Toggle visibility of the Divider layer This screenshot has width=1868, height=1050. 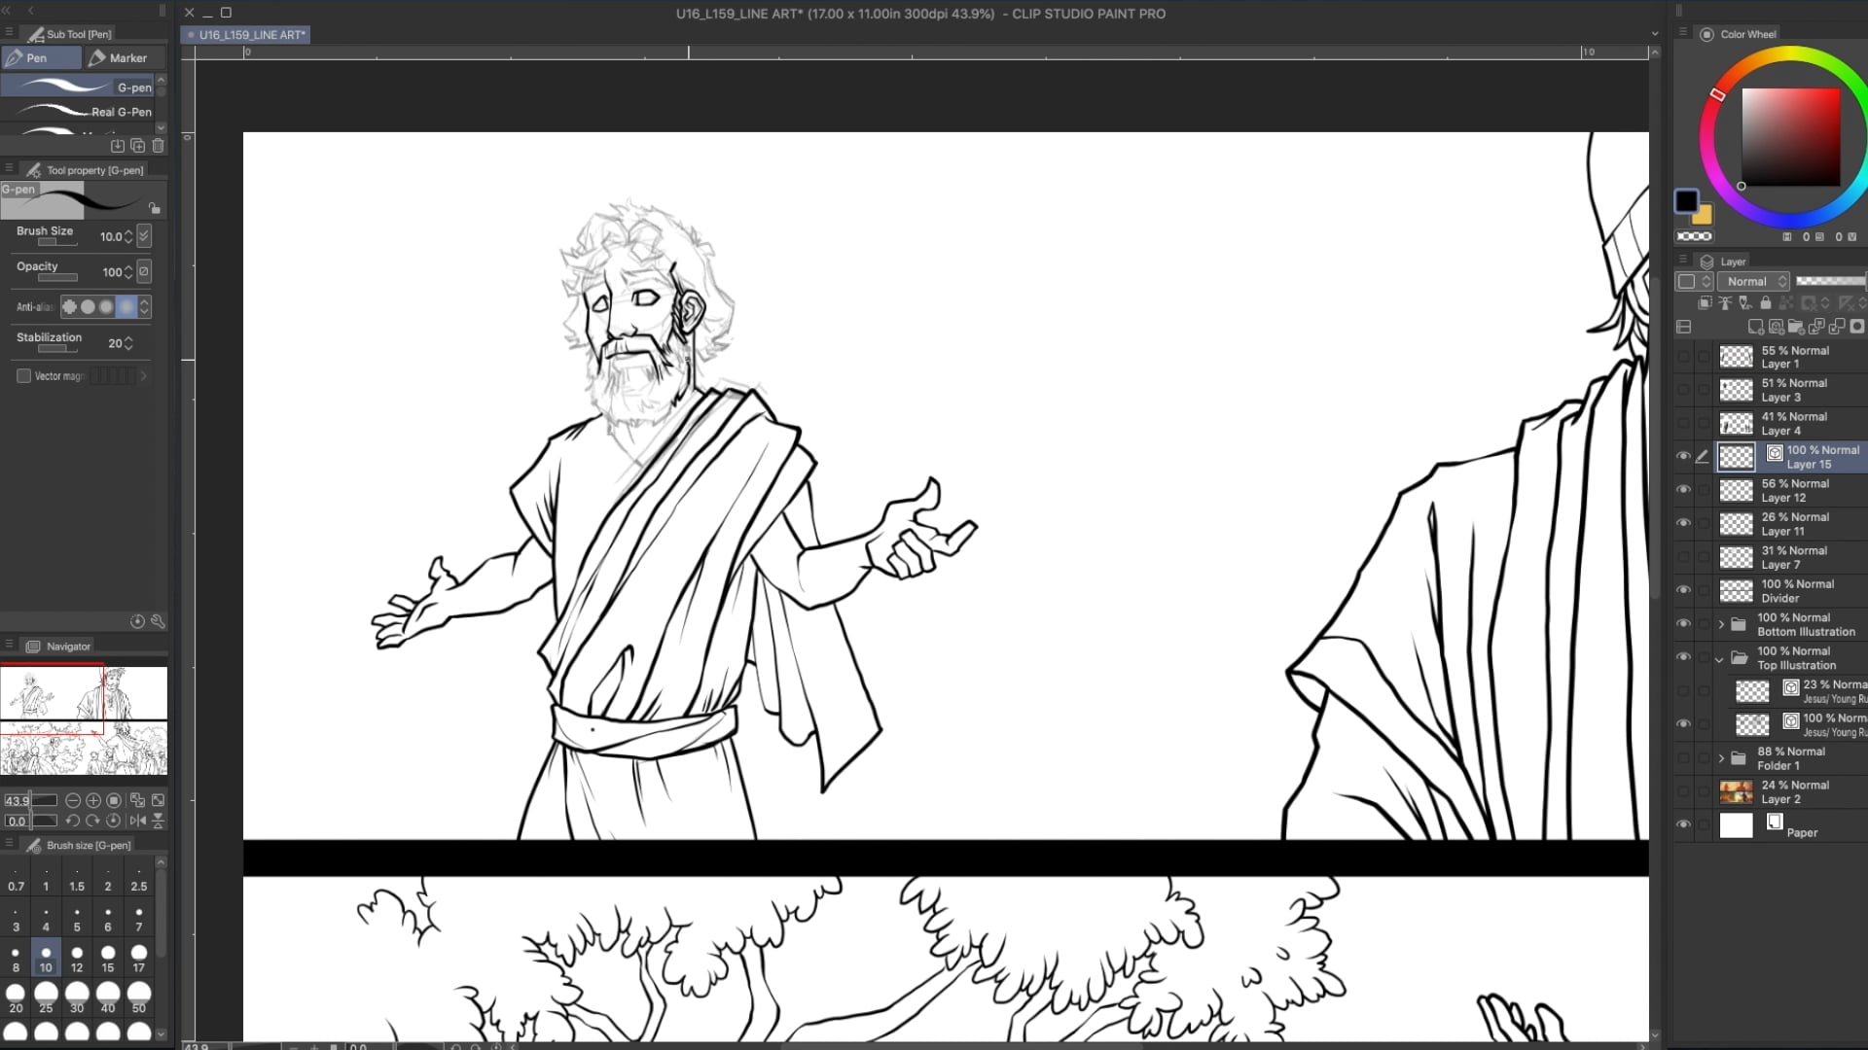(1684, 590)
